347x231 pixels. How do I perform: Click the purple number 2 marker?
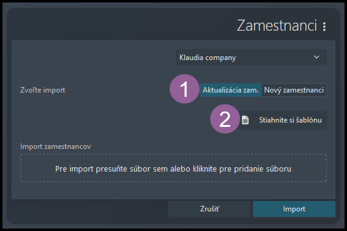[225, 119]
